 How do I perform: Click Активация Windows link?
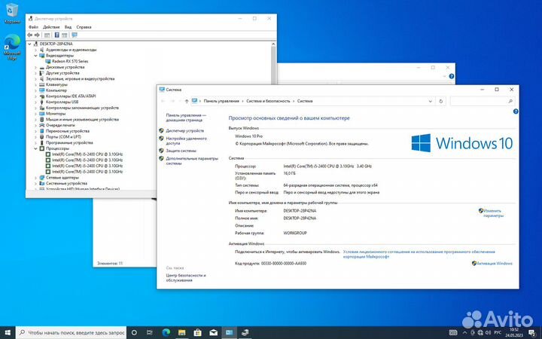pos(495,263)
